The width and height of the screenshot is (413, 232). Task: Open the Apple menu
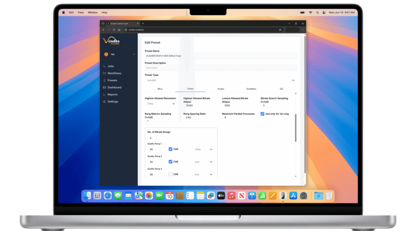63,12
